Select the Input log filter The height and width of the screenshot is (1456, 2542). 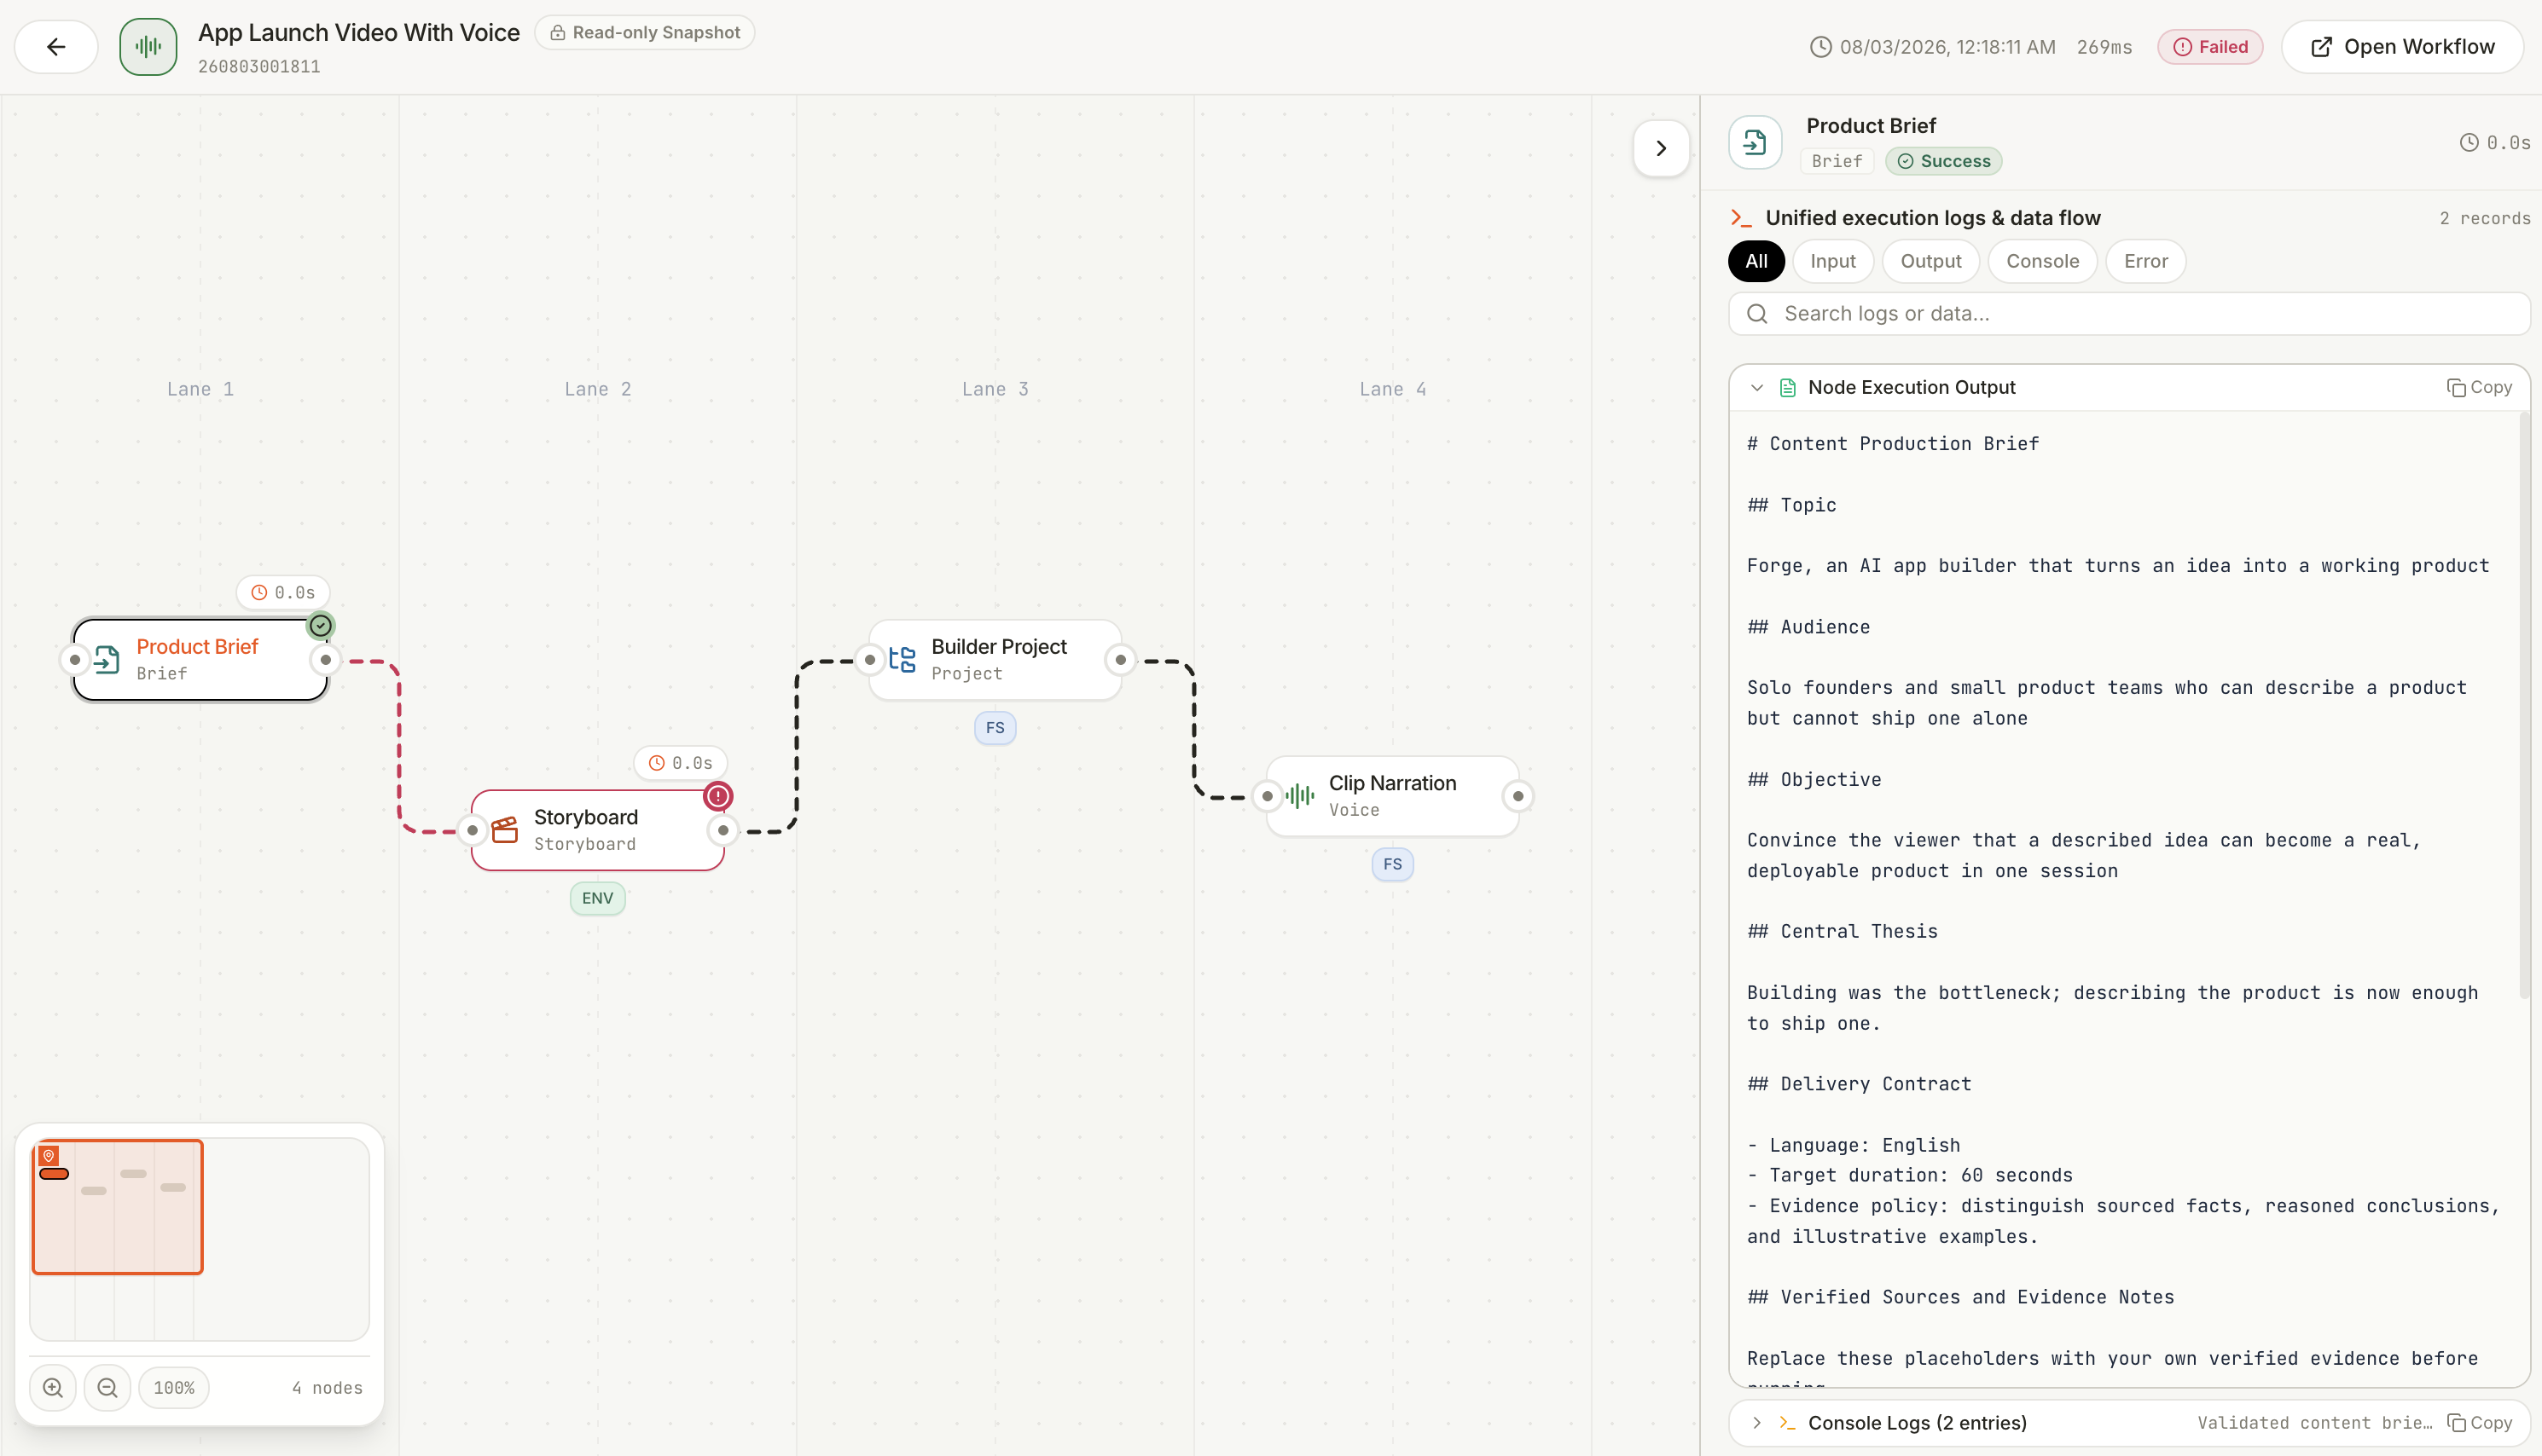point(1833,261)
